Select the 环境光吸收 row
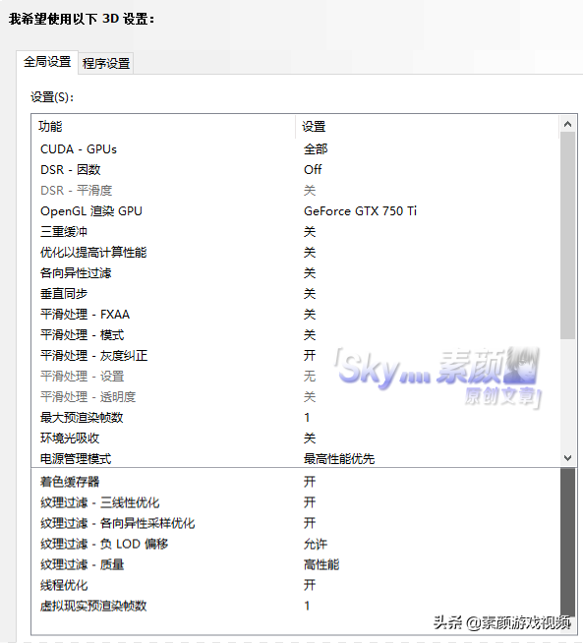The image size is (583, 643). tap(296, 438)
